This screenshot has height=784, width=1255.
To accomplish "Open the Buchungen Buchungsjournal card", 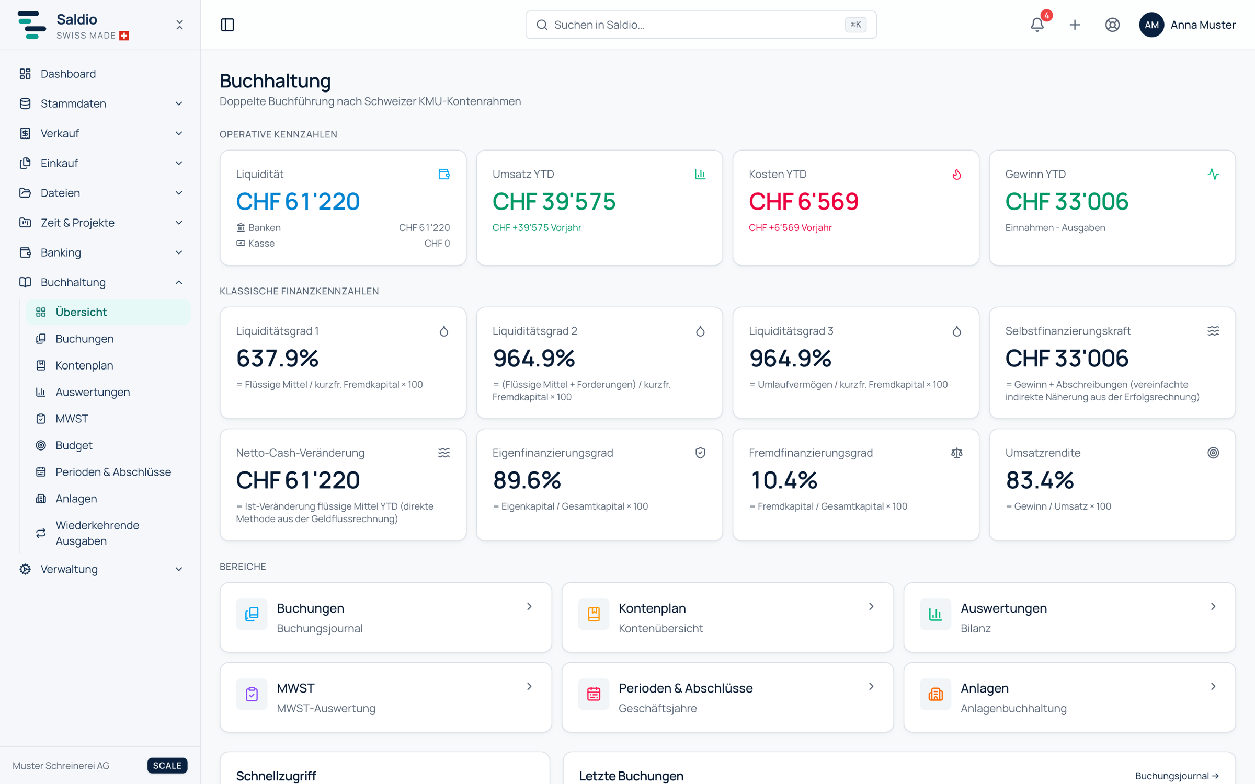I will point(386,617).
